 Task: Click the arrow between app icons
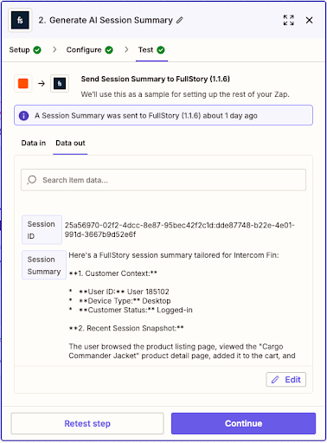[42, 83]
